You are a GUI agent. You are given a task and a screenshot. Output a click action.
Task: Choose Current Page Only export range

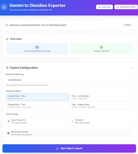tap(37, 121)
